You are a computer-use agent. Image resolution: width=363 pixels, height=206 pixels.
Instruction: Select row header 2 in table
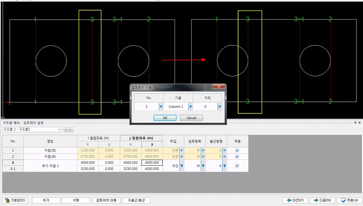[13, 157]
